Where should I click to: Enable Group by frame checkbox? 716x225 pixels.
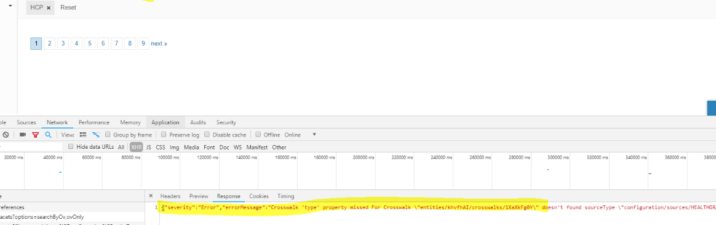(108, 135)
